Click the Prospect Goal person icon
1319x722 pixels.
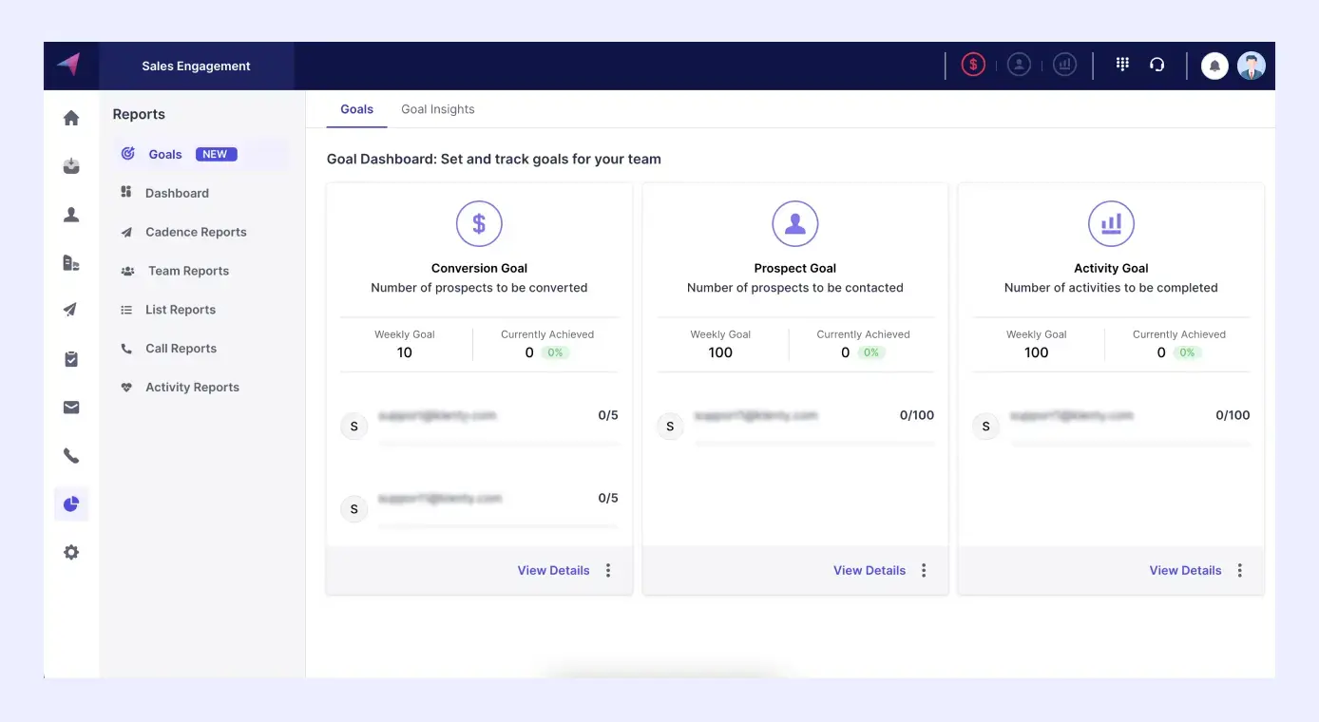795,224
